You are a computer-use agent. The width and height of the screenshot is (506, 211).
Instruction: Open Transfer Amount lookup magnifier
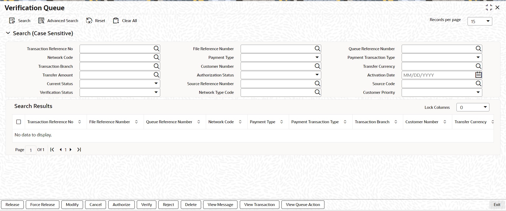click(156, 75)
